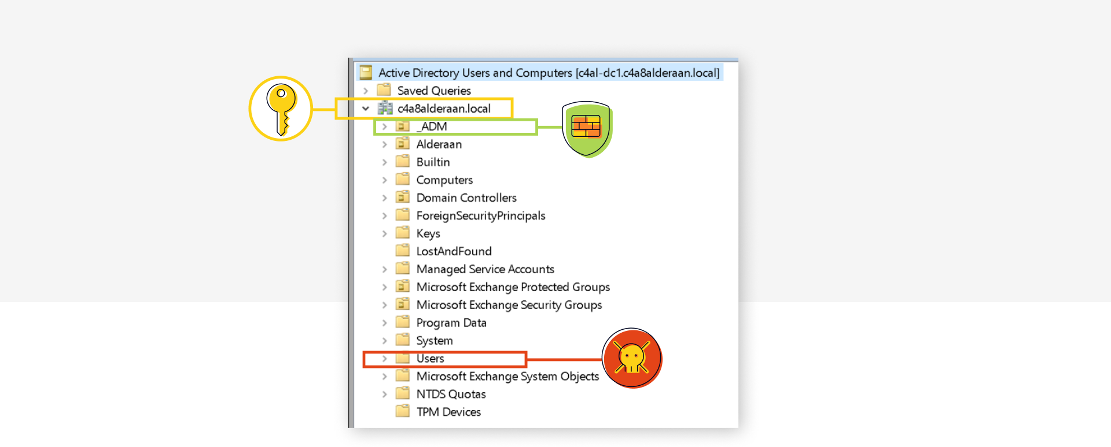Select the 'TPM Devices' label

point(448,412)
